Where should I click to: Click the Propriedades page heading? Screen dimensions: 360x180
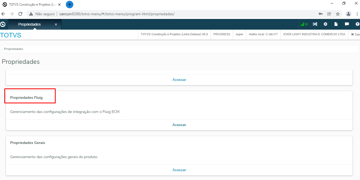click(21, 62)
